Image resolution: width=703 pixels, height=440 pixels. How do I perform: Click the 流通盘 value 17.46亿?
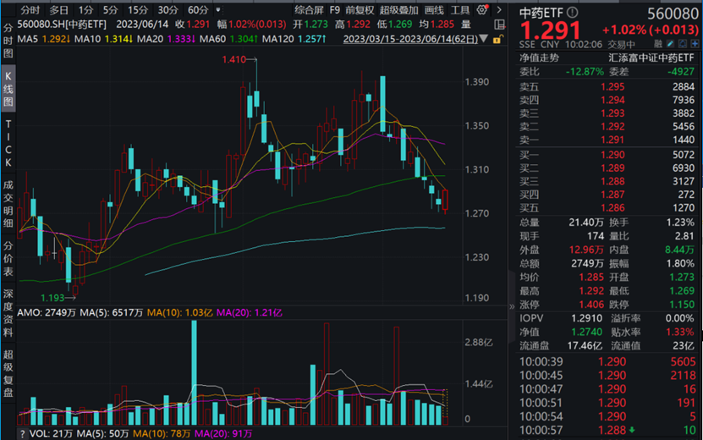click(585, 346)
